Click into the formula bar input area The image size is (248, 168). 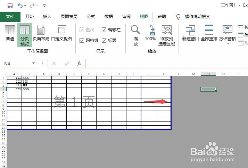tap(167, 64)
